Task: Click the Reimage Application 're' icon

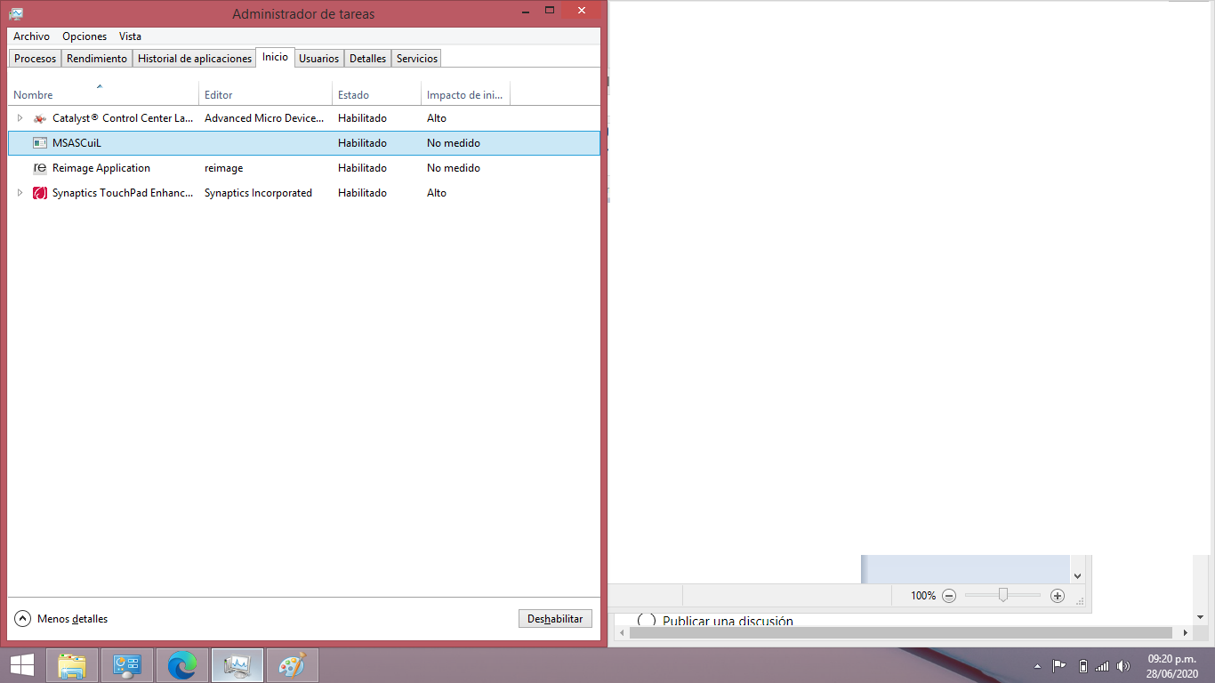Action: [x=39, y=168]
